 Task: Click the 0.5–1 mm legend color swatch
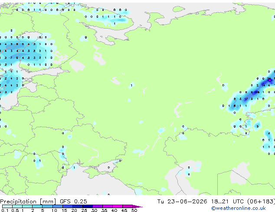(x=17, y=206)
